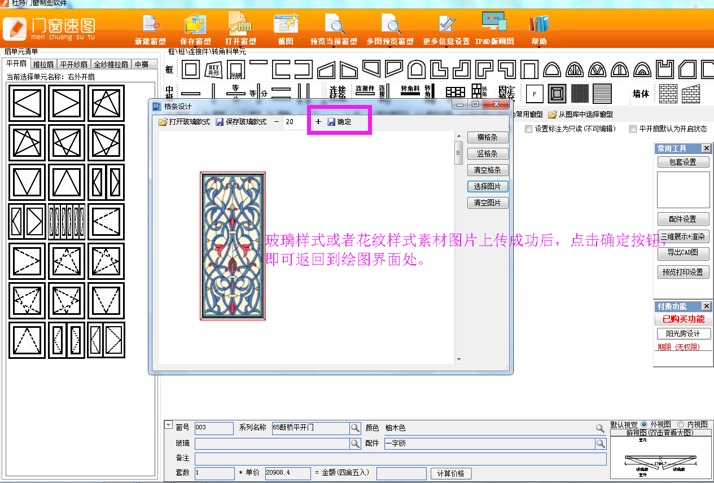The image size is (714, 483).
Task: Click the magnifier beside the 玻璃 field
Action: (355, 444)
